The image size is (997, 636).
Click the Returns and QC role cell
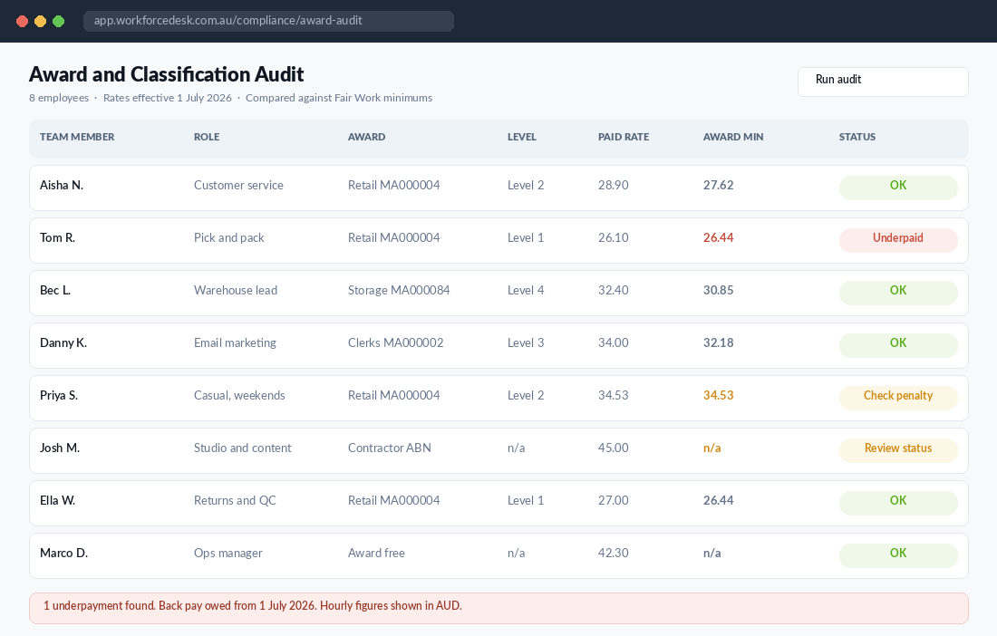[235, 501]
